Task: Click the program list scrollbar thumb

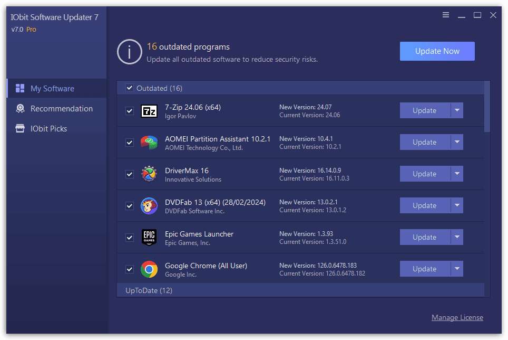Action: point(487,107)
